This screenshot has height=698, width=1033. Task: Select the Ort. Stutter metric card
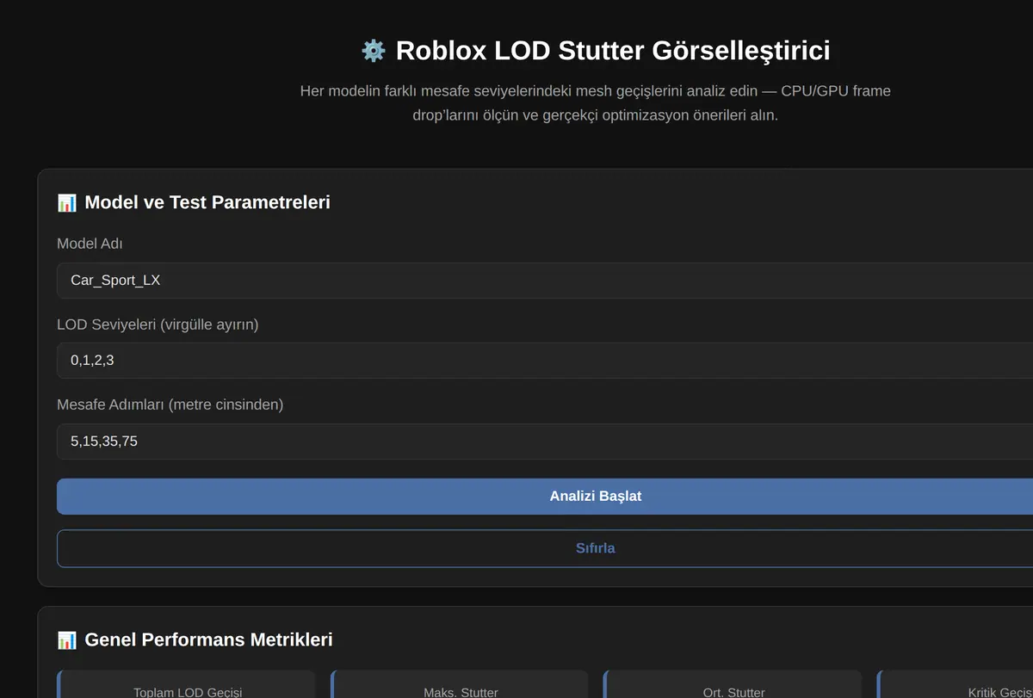(733, 684)
